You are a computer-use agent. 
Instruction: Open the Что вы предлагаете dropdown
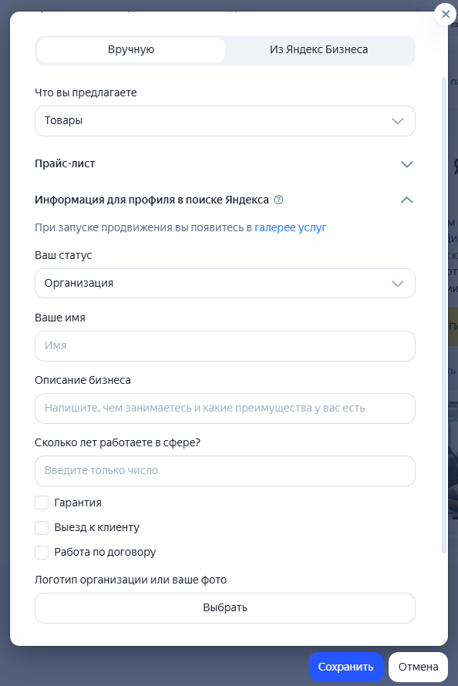pyautogui.click(x=225, y=121)
